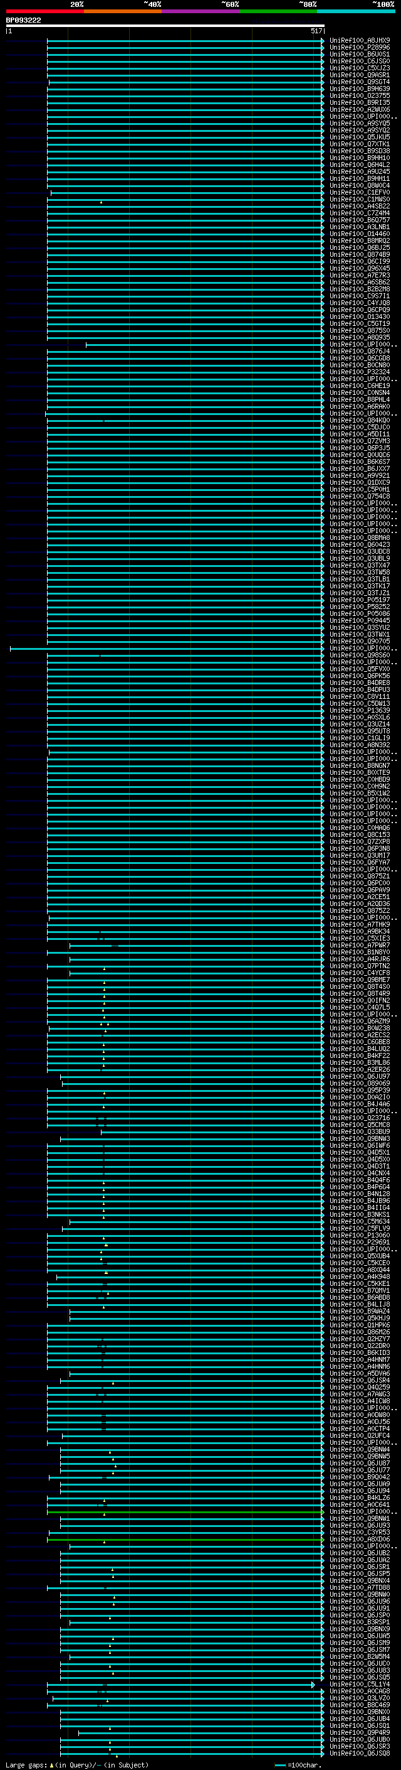The height and width of the screenshot is (1770, 401).
Task: Click hit UniRef100_A7TD88
Action: [360, 1587]
